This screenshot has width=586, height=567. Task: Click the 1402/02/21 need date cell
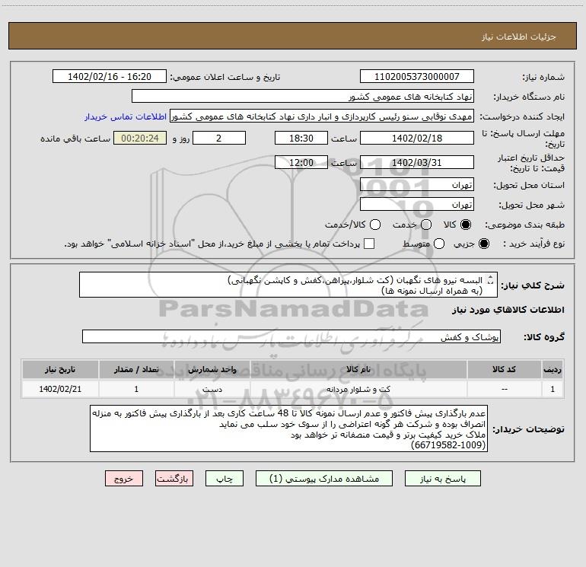60,389
